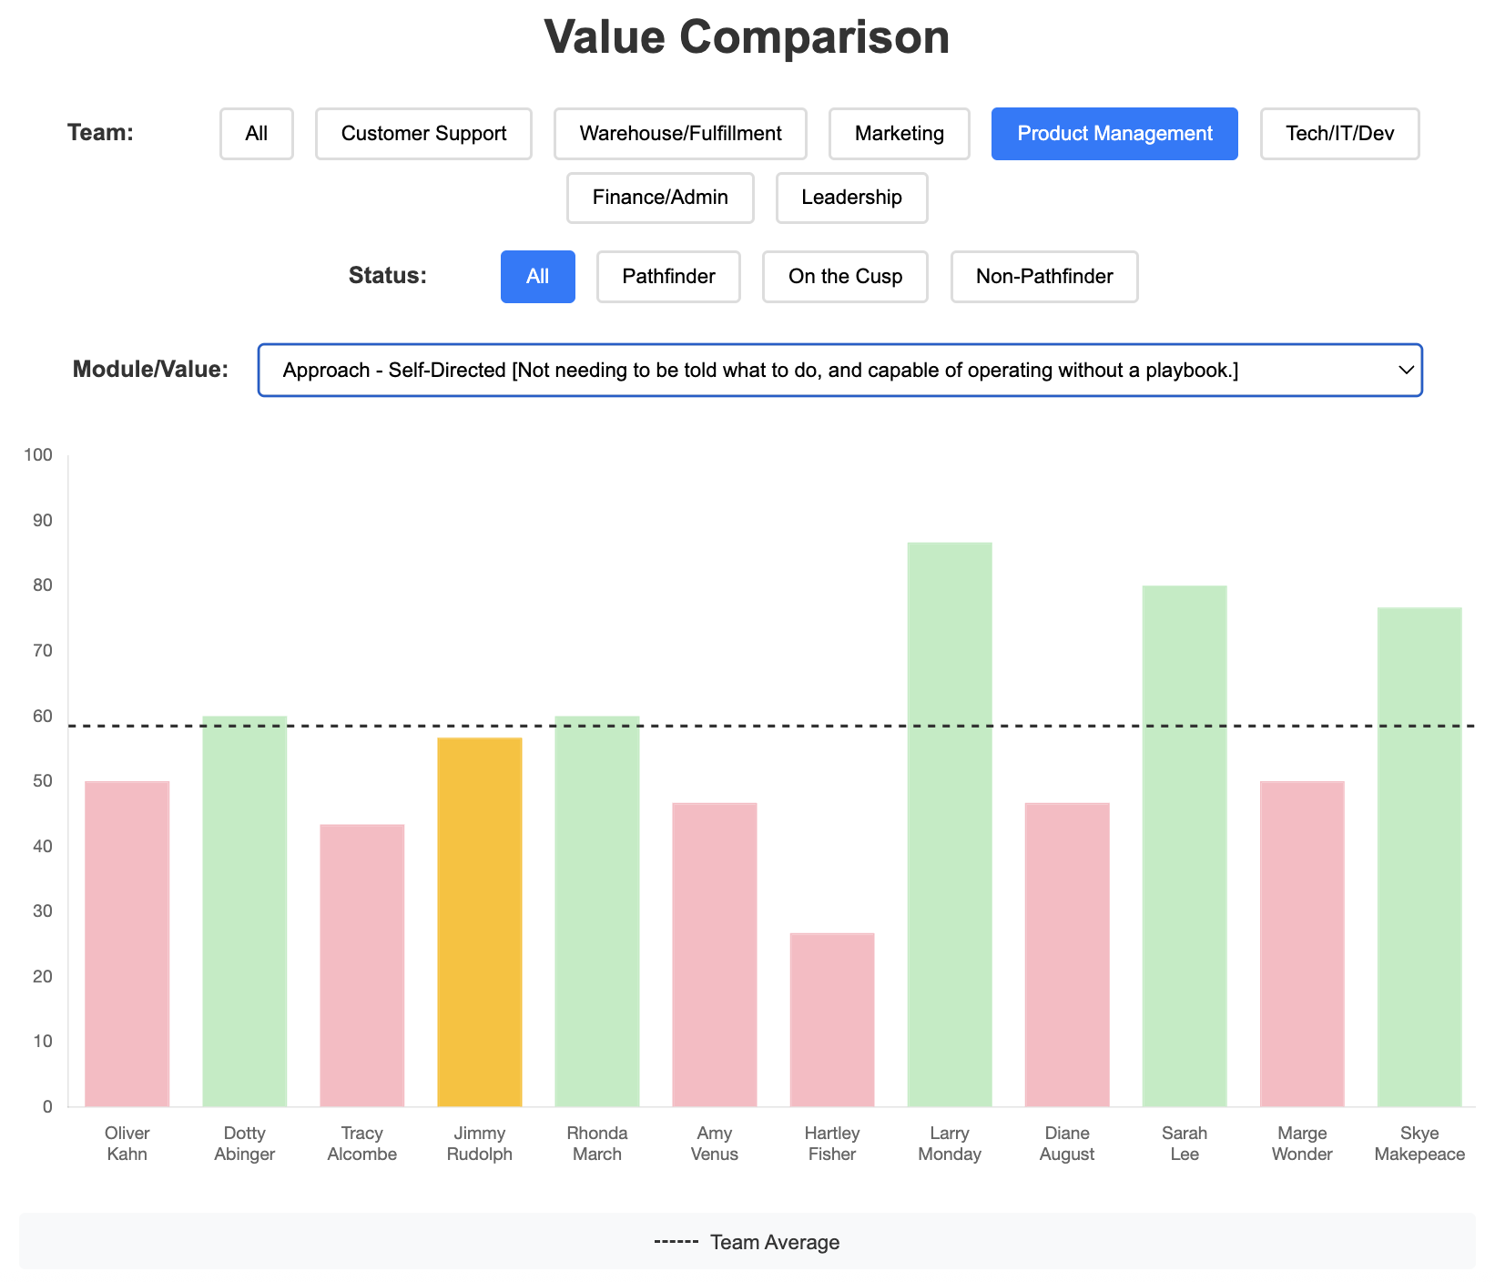The image size is (1495, 1282).
Task: Set status filter to All
Action: (x=537, y=277)
